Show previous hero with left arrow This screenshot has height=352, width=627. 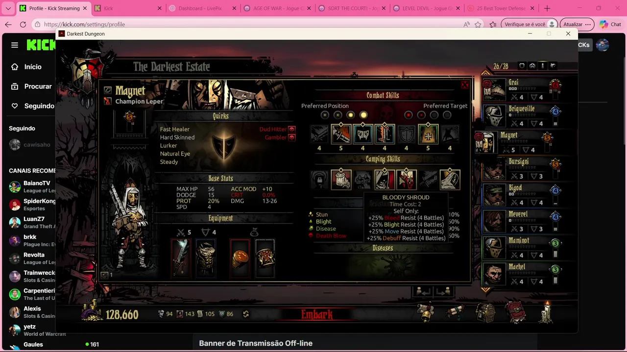423,292
